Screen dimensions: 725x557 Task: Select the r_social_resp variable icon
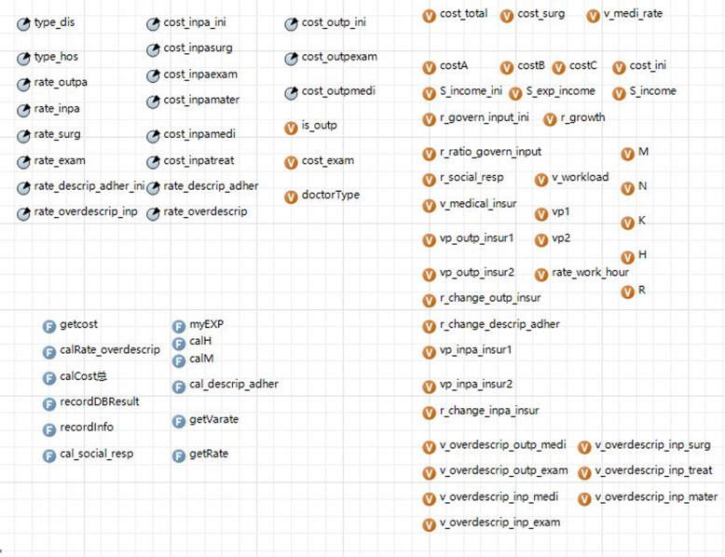click(429, 178)
